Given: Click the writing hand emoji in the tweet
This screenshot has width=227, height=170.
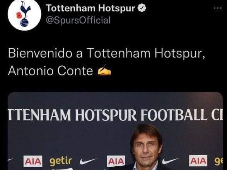Looking at the screenshot, I should 104,70.
